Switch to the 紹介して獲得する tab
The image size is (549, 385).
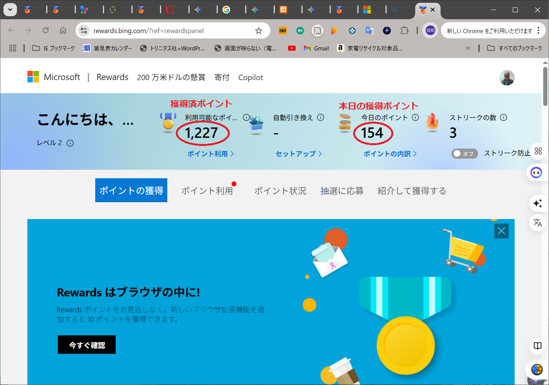tap(412, 191)
